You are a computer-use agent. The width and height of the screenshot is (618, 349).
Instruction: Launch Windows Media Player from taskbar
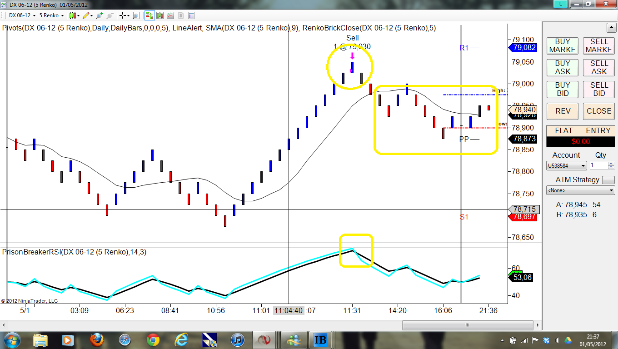pyautogui.click(x=68, y=339)
